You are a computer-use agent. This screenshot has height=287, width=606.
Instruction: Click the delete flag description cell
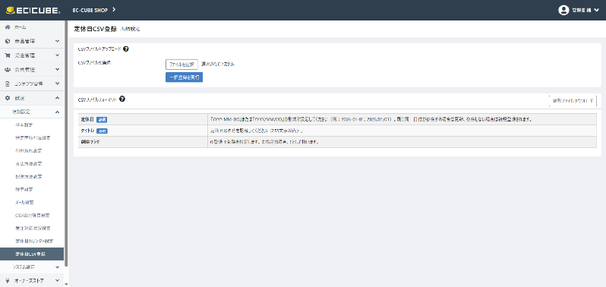point(402,142)
